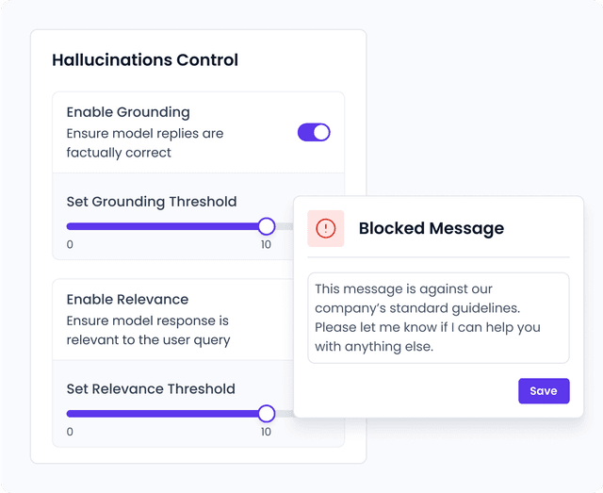Click inside the blocked message text box

coord(438,318)
